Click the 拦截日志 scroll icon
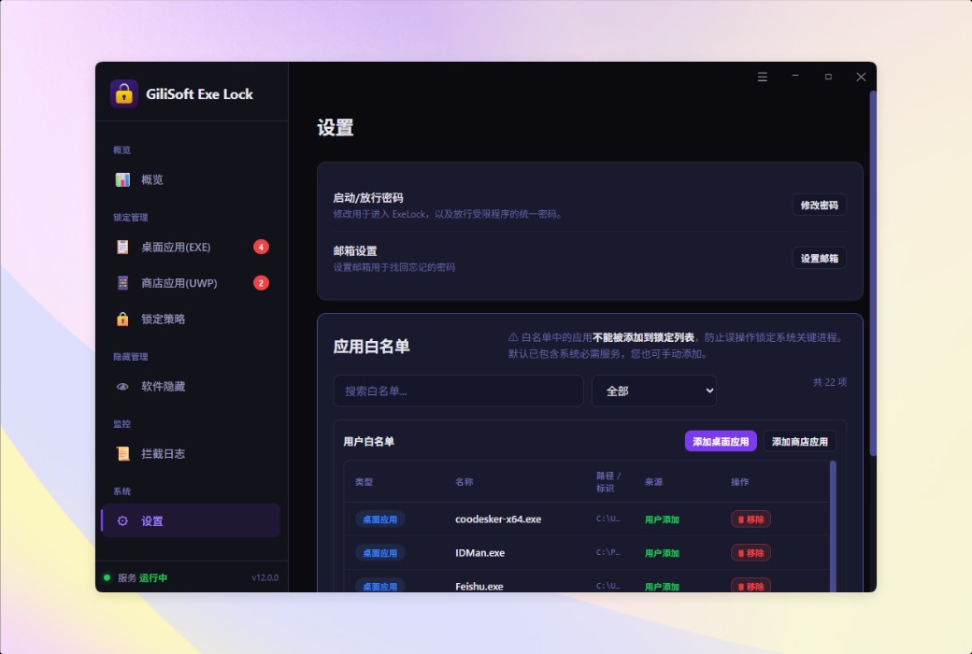This screenshot has height=654, width=972. click(122, 453)
